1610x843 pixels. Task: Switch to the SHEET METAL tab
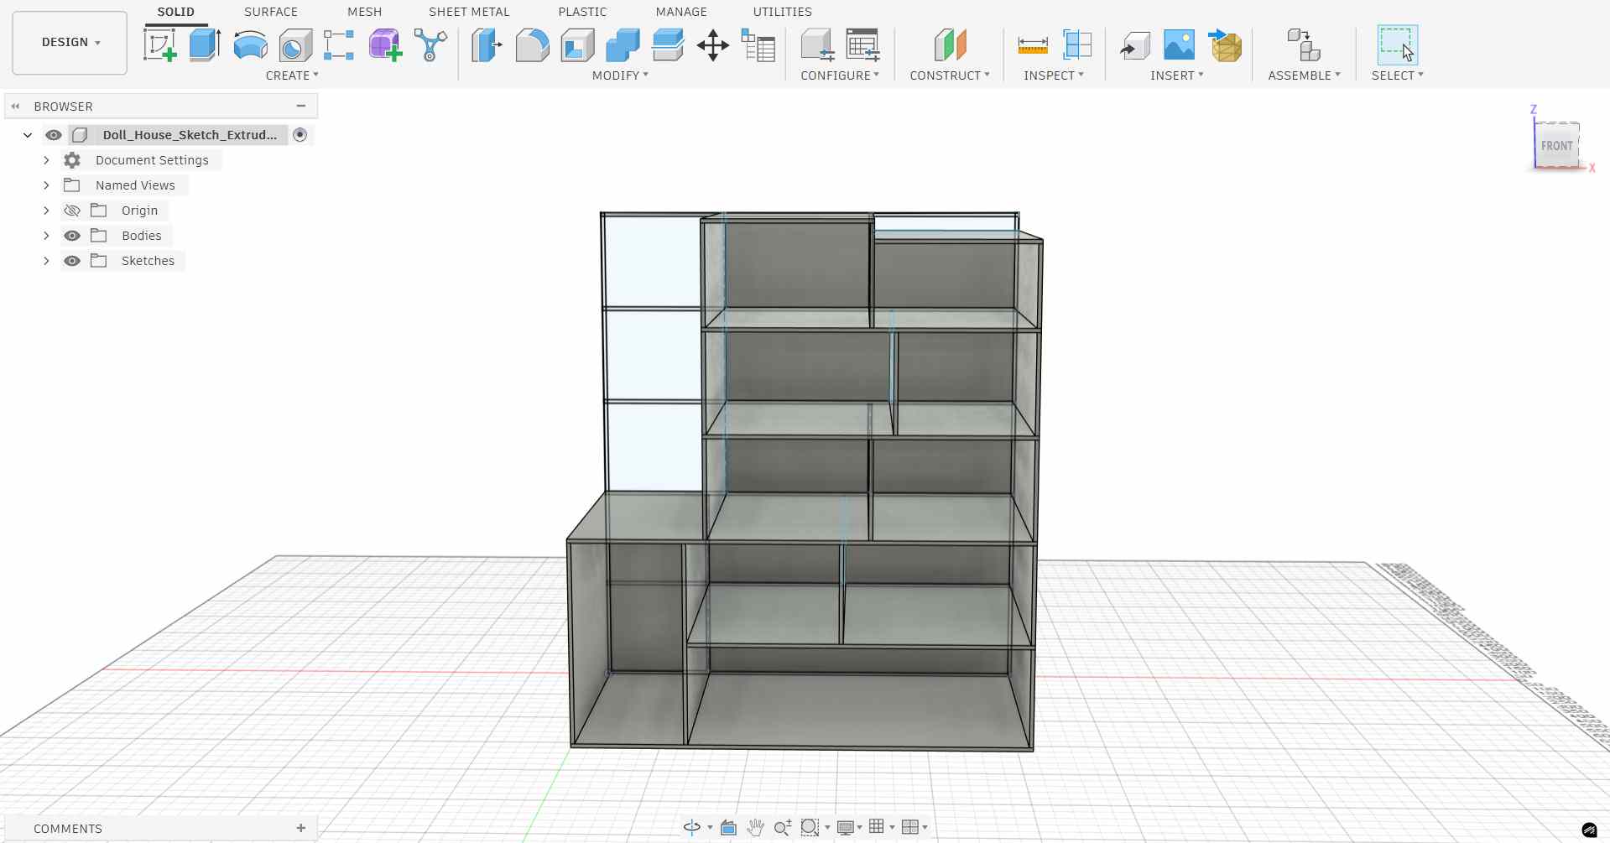[468, 12]
